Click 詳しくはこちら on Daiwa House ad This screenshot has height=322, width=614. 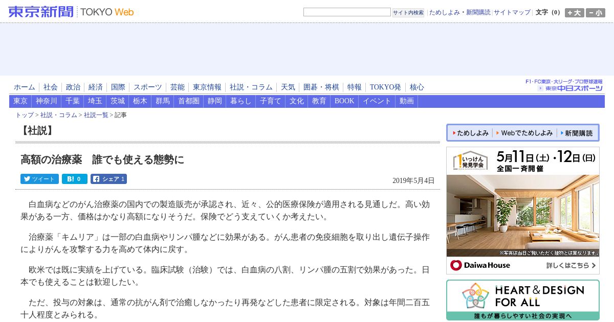point(572,265)
